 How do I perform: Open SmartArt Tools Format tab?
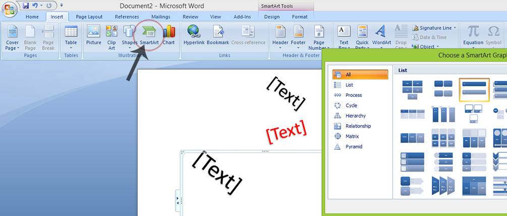coord(300,17)
